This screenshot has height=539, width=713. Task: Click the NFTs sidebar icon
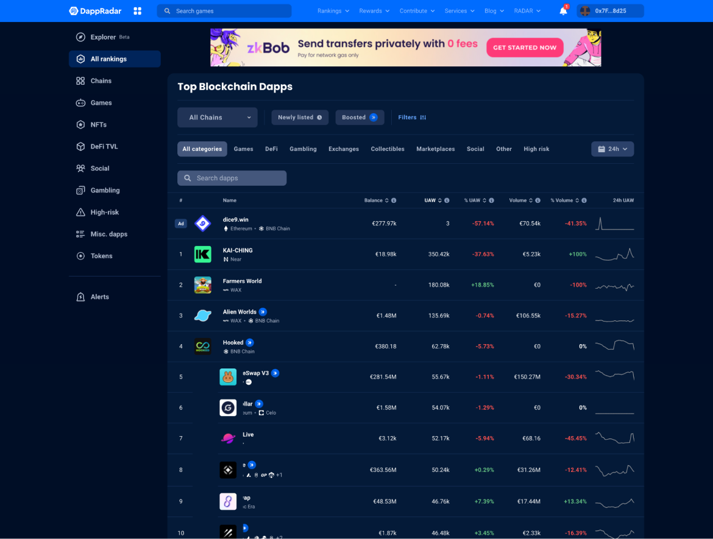coord(80,124)
